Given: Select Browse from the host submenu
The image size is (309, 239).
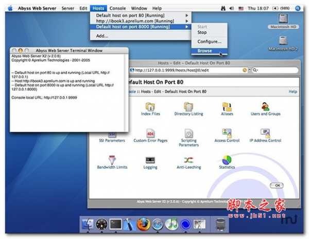Looking at the screenshot, I should coord(204,51).
